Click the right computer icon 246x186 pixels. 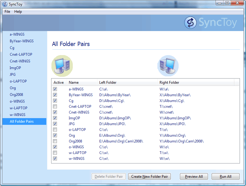coord(168,66)
